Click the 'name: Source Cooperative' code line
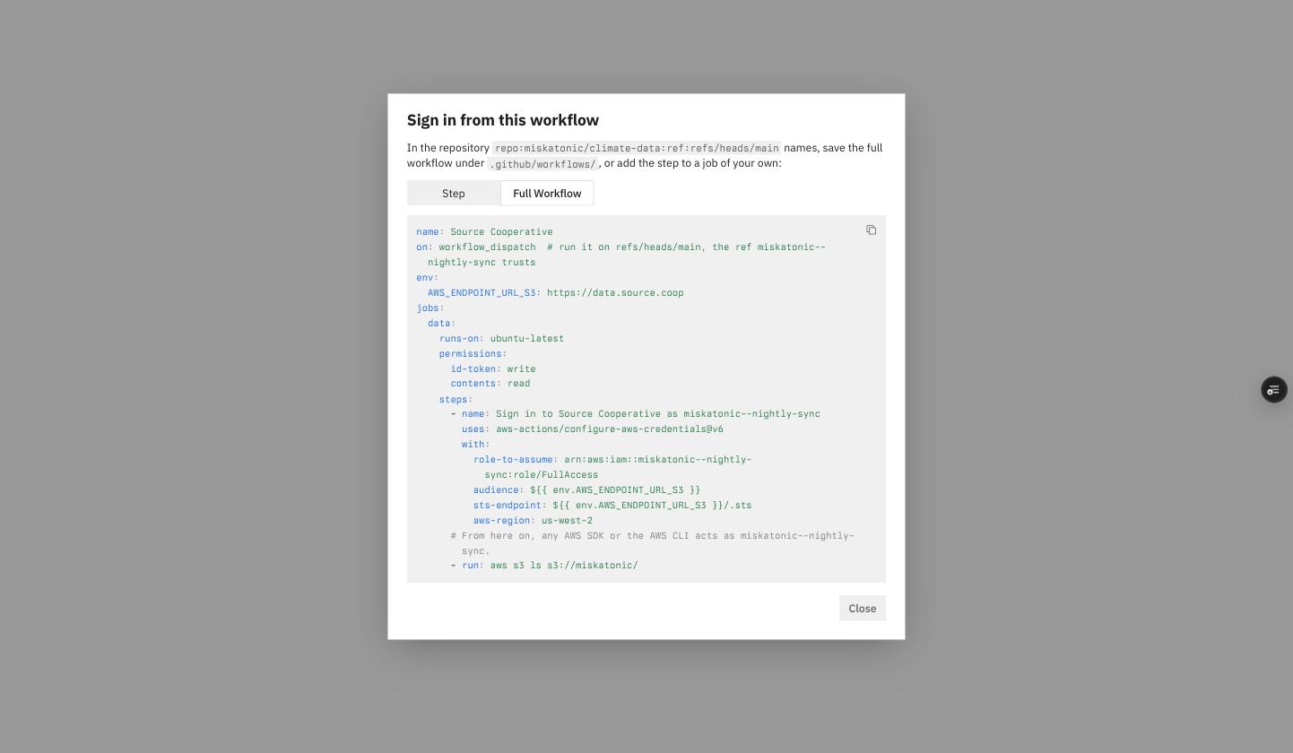The image size is (1293, 753). [x=484, y=232]
